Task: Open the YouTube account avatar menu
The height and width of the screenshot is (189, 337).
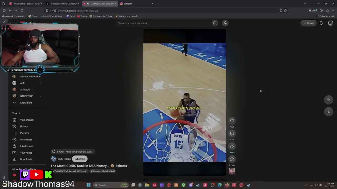Action: coord(331,23)
